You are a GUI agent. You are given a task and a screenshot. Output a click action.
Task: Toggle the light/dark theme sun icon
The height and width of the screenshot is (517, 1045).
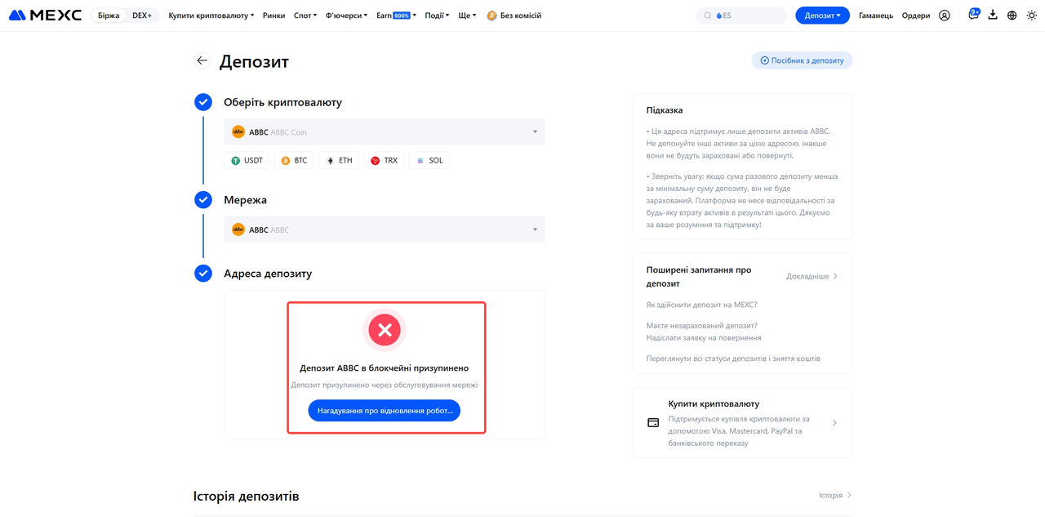[x=1032, y=16]
